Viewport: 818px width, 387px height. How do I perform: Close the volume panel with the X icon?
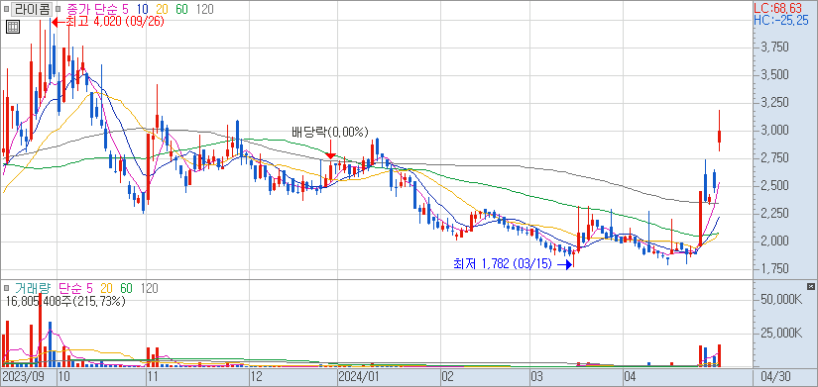click(x=810, y=286)
